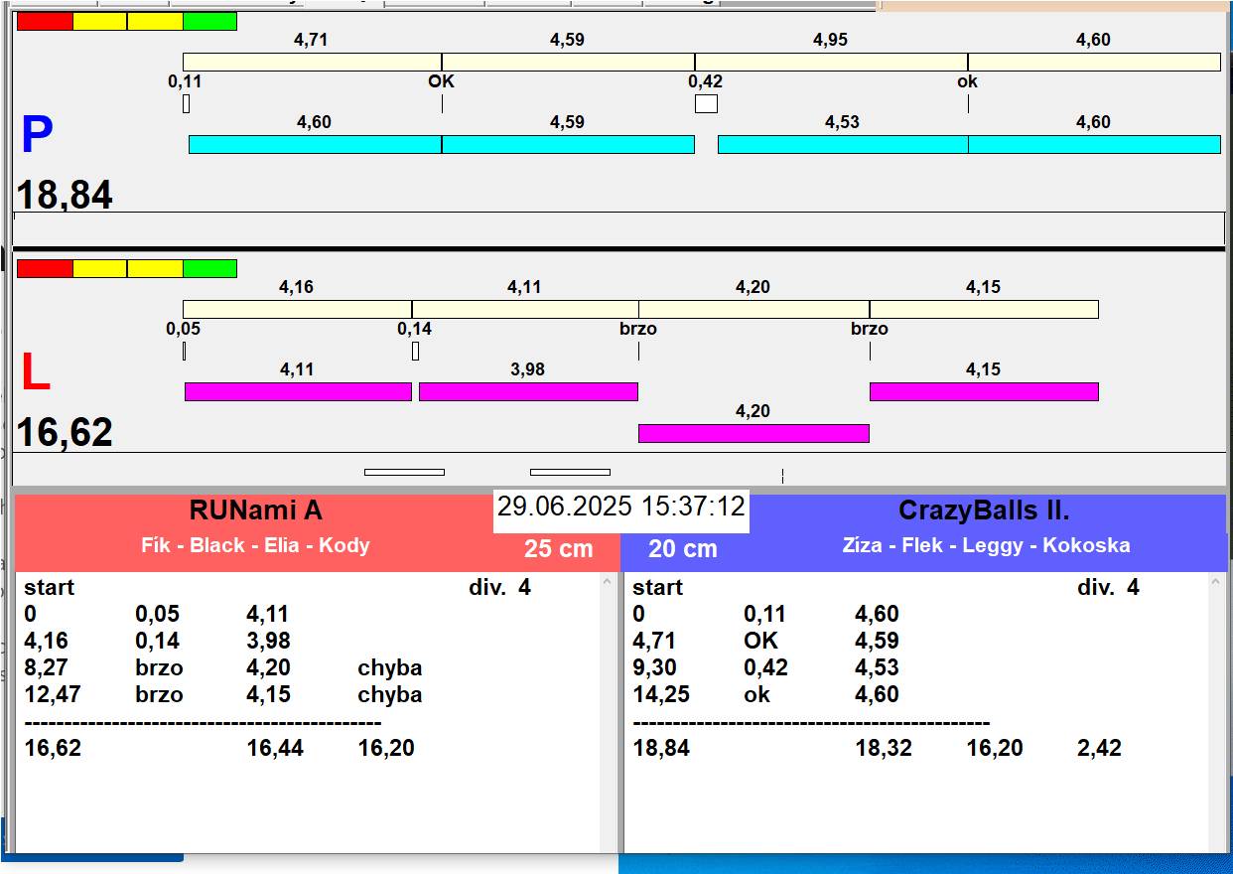Click the Zíza - Flek - Leggy - Kokoska roster
The height and width of the screenshot is (874, 1233).
(985, 545)
